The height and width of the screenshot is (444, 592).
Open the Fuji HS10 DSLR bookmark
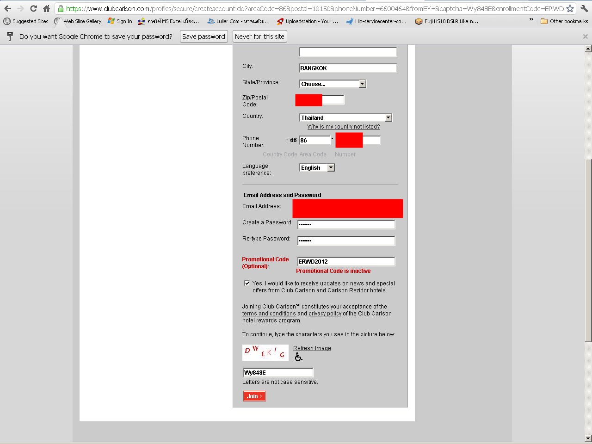447,21
